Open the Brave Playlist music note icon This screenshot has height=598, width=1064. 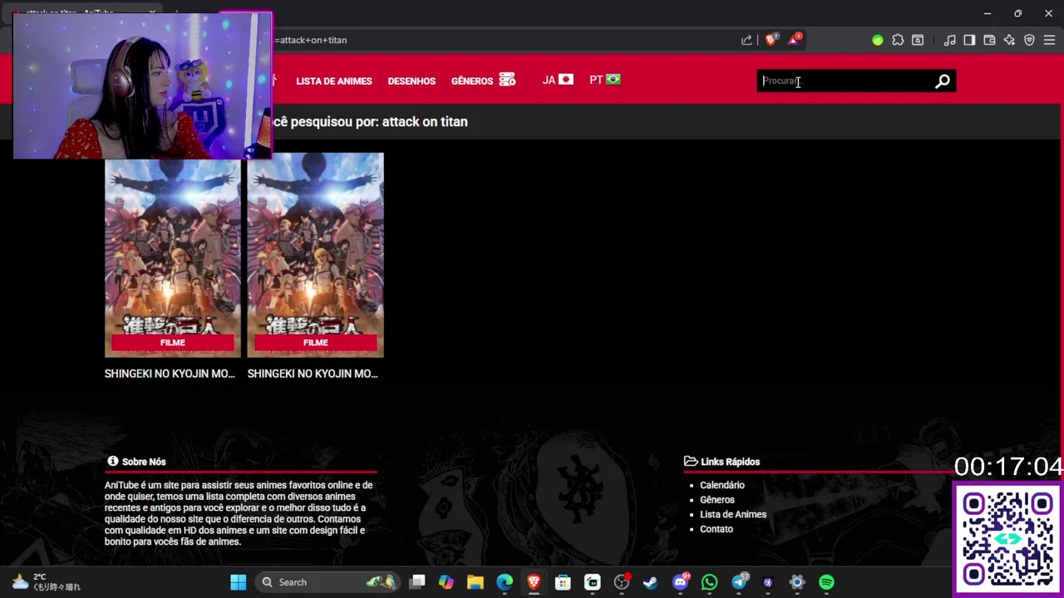pos(949,40)
